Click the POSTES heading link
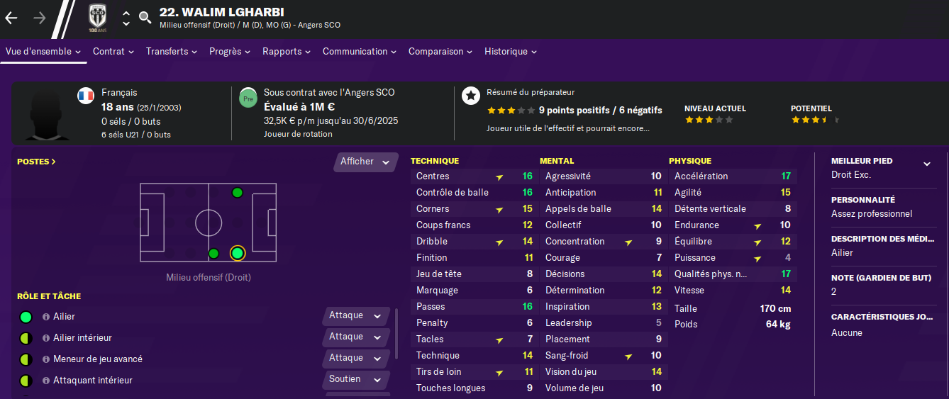Viewport: 949px width, 399px height. pyautogui.click(x=36, y=162)
